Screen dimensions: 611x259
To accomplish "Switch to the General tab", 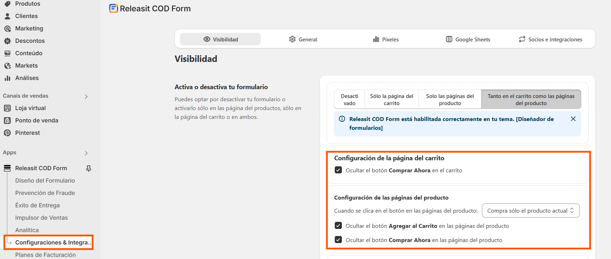I will click(303, 39).
